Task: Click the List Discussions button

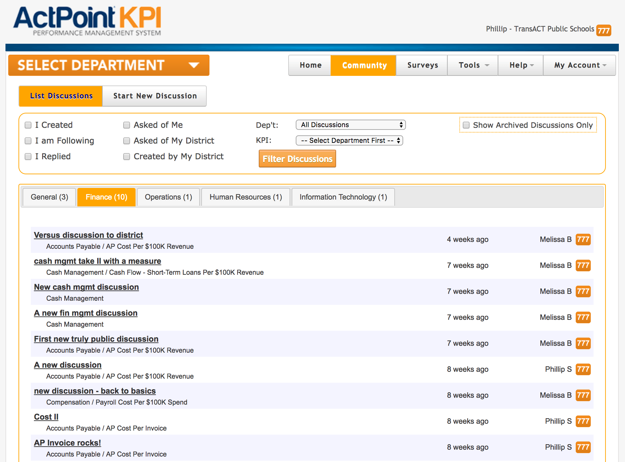Action: 61,96
